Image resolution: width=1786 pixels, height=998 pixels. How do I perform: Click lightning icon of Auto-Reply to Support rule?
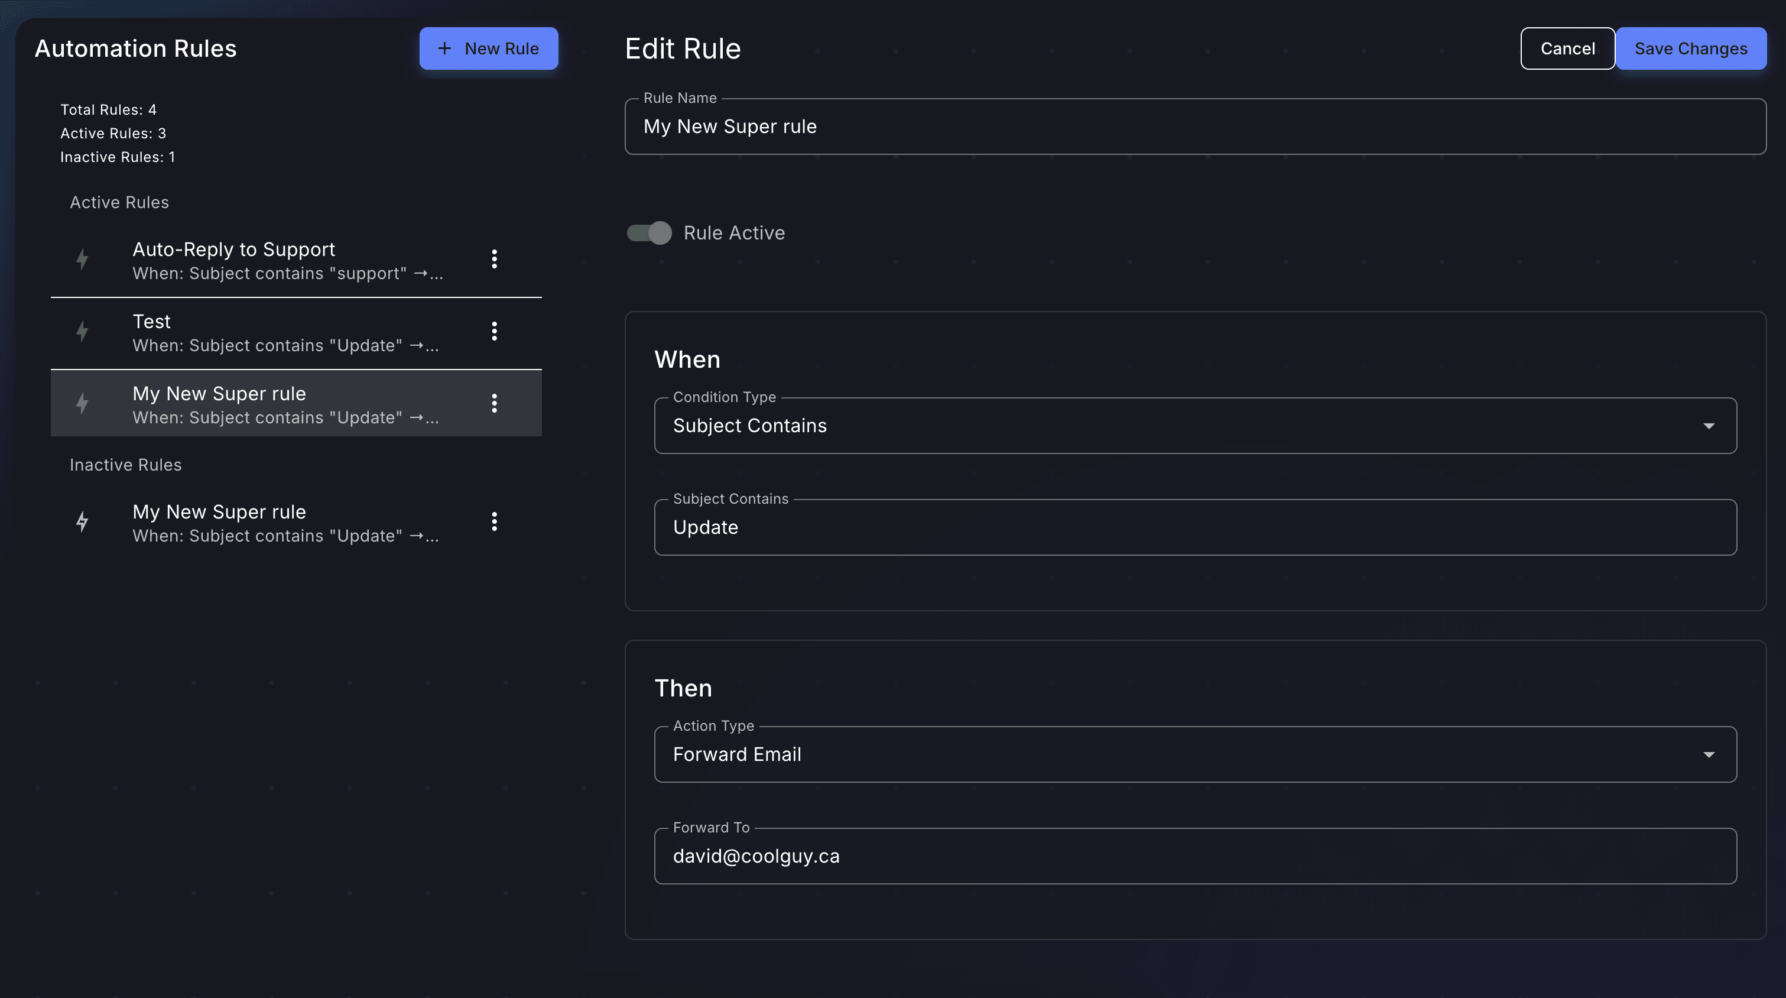[x=82, y=260]
